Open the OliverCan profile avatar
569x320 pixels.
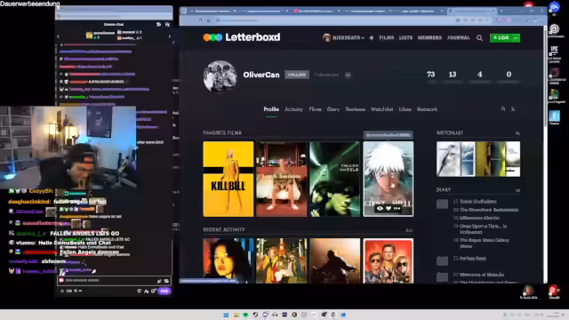[220, 76]
